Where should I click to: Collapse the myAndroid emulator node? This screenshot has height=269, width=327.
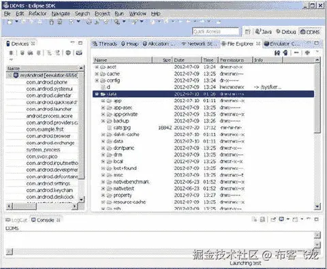coord(10,75)
